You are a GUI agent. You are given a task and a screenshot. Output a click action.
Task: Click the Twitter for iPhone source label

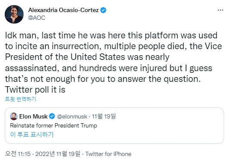click(108, 154)
